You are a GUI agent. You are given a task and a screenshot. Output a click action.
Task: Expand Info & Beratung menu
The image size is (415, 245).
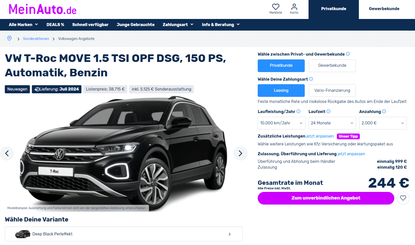point(221,25)
